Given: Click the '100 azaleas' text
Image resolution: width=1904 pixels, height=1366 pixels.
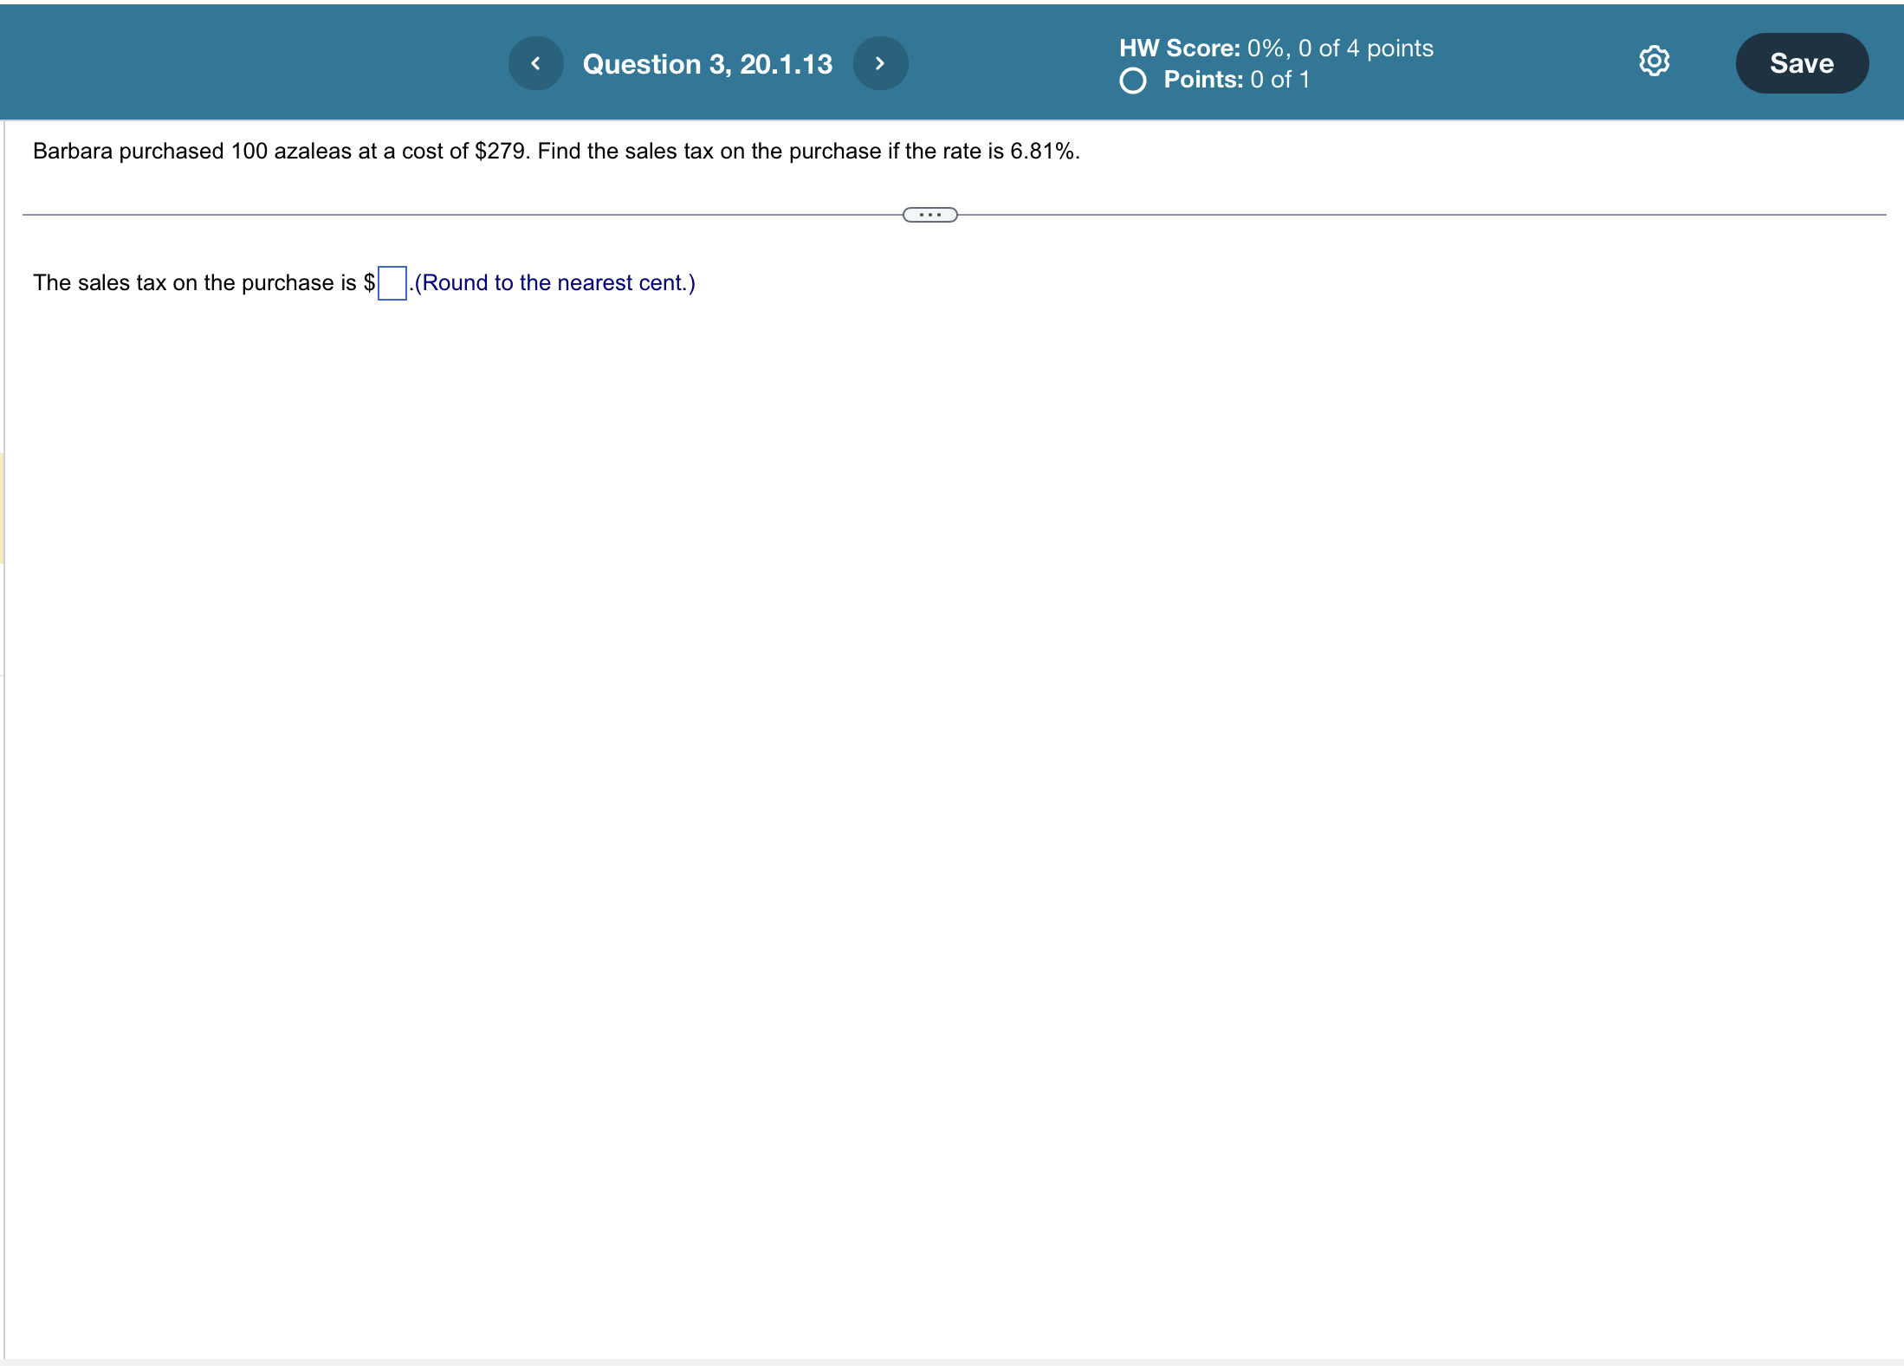Looking at the screenshot, I should (x=290, y=152).
